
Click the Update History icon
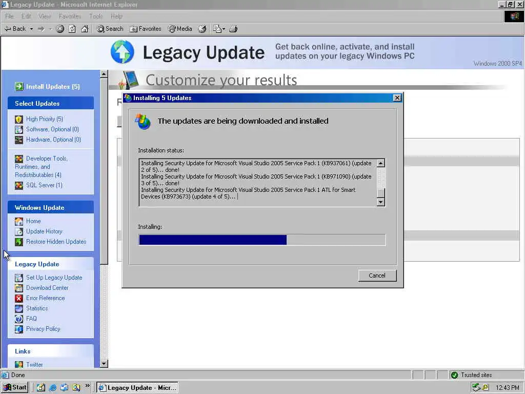tap(19, 231)
